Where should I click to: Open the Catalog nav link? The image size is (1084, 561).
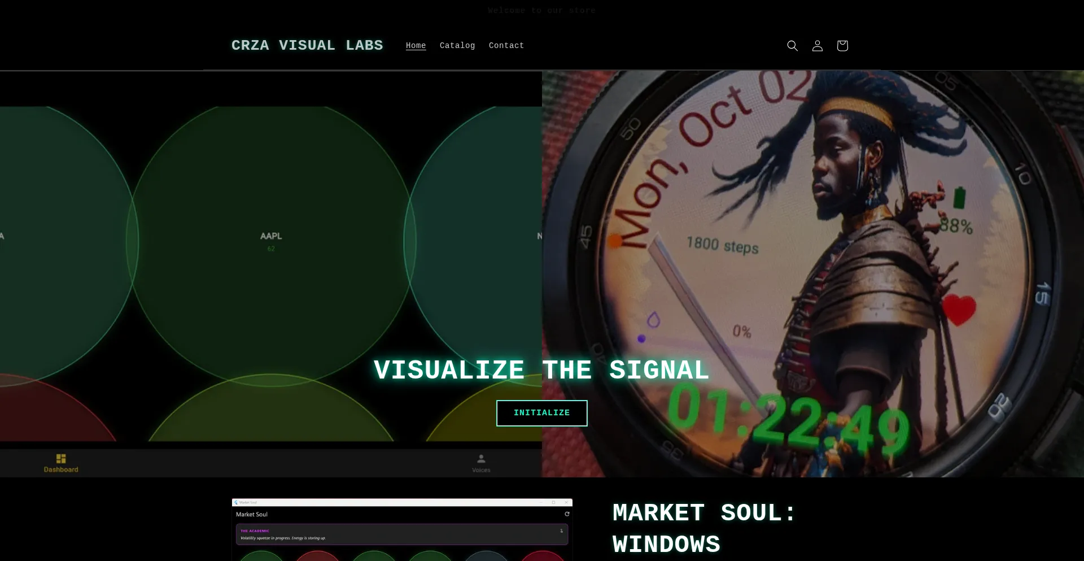(457, 46)
